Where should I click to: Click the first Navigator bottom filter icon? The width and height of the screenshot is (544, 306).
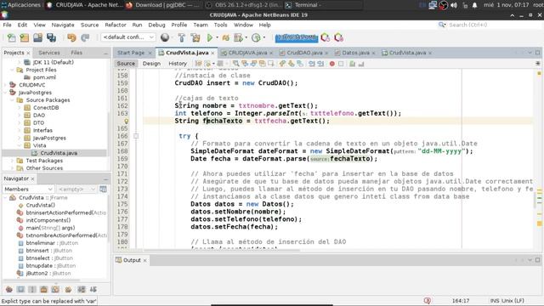pos(9,289)
